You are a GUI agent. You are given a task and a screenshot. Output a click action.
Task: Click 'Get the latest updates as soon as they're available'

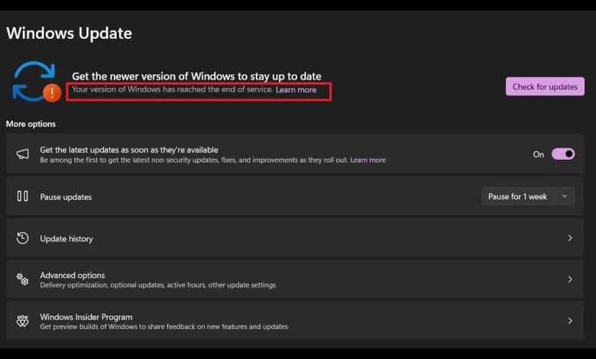pyautogui.click(x=129, y=150)
